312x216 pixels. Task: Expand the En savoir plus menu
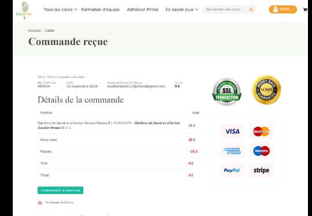[182, 9]
